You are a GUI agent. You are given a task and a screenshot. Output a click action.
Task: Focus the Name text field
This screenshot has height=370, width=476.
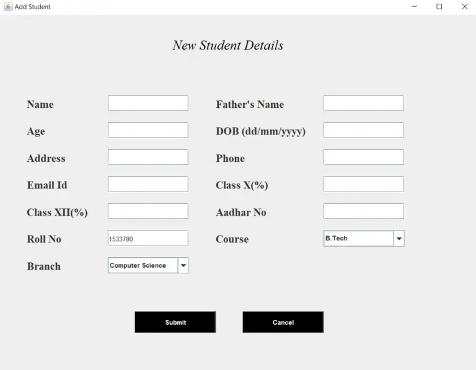(x=148, y=104)
